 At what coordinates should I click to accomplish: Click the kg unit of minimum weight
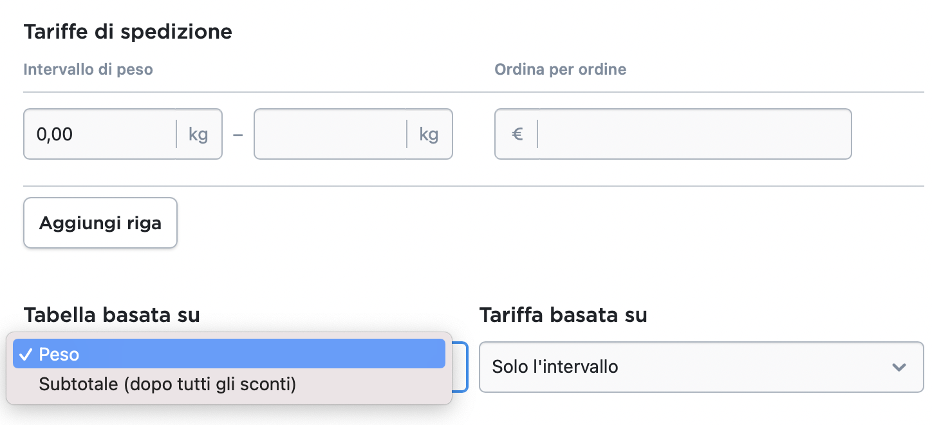coord(198,134)
